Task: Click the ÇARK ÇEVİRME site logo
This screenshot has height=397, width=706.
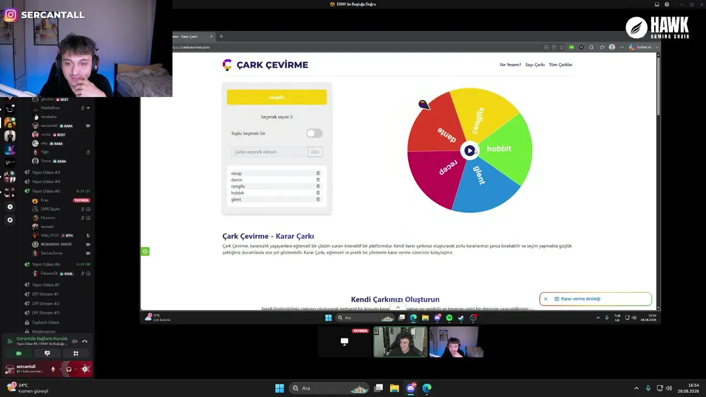Action: [x=265, y=65]
